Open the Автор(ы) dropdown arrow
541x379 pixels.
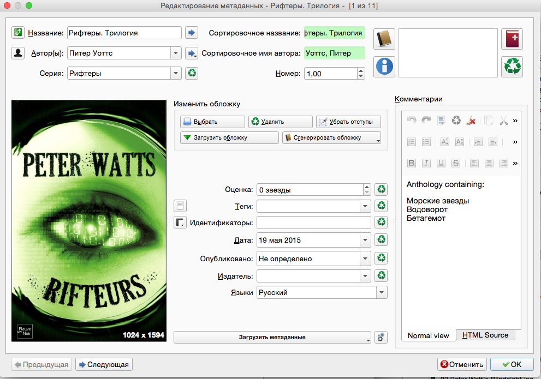point(176,53)
